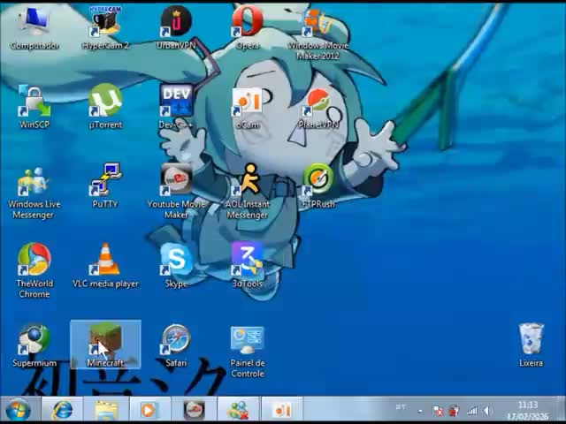Click the AOL Instant Messenger icon
Screen dimensions: 566x424
tap(248, 182)
